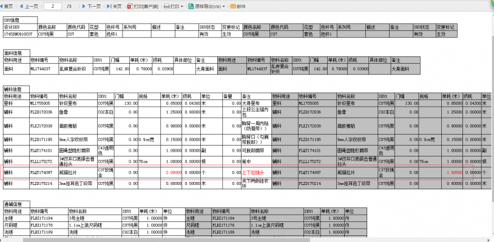Click unshaded cell FLQT174097

[44, 172]
